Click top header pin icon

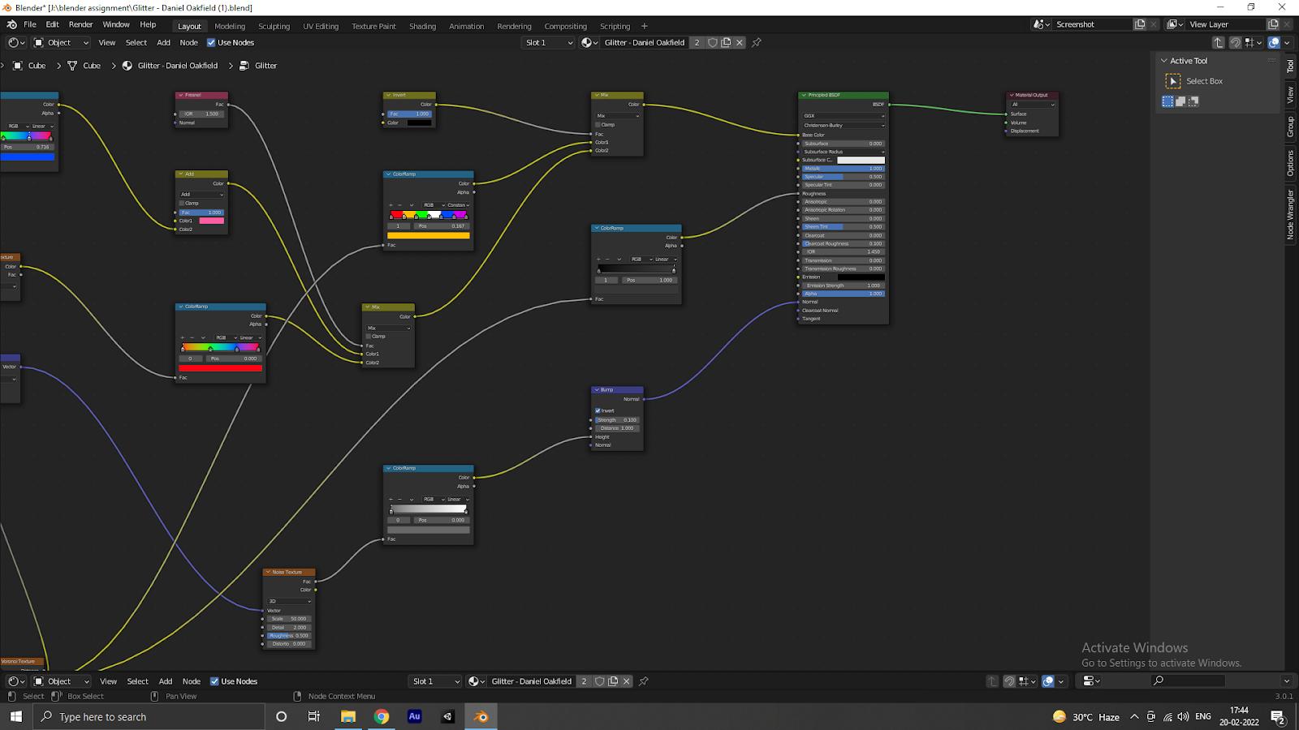click(757, 42)
